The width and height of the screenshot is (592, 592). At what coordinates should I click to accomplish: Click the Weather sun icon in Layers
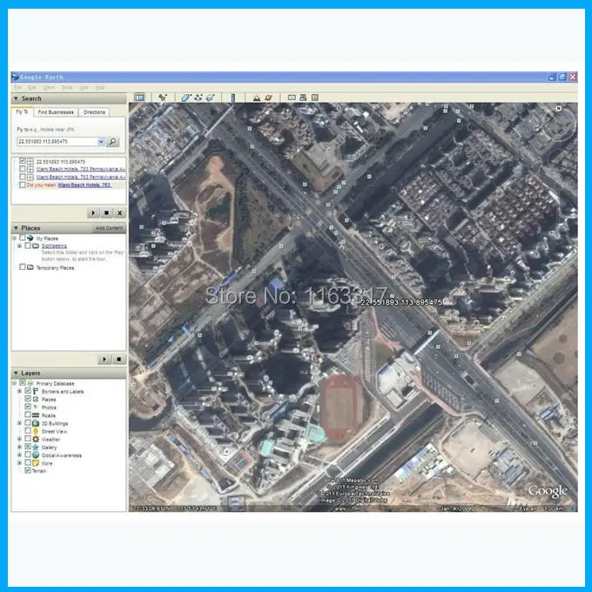pyautogui.click(x=36, y=439)
